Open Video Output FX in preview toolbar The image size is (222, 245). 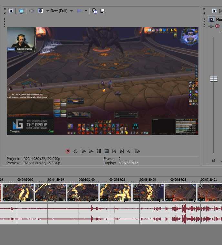(31, 11)
